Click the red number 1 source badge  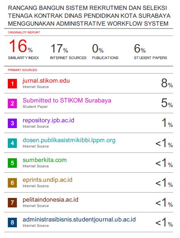(x=12, y=83)
